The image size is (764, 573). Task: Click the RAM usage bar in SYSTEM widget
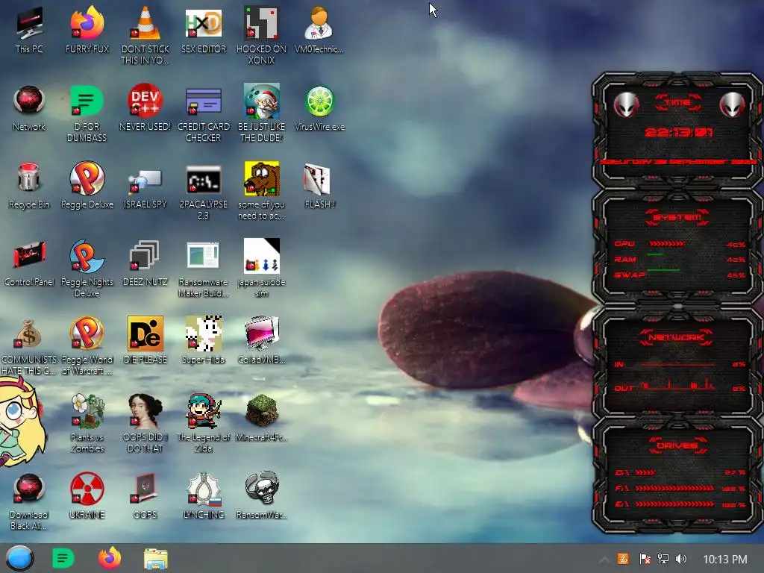655,254
